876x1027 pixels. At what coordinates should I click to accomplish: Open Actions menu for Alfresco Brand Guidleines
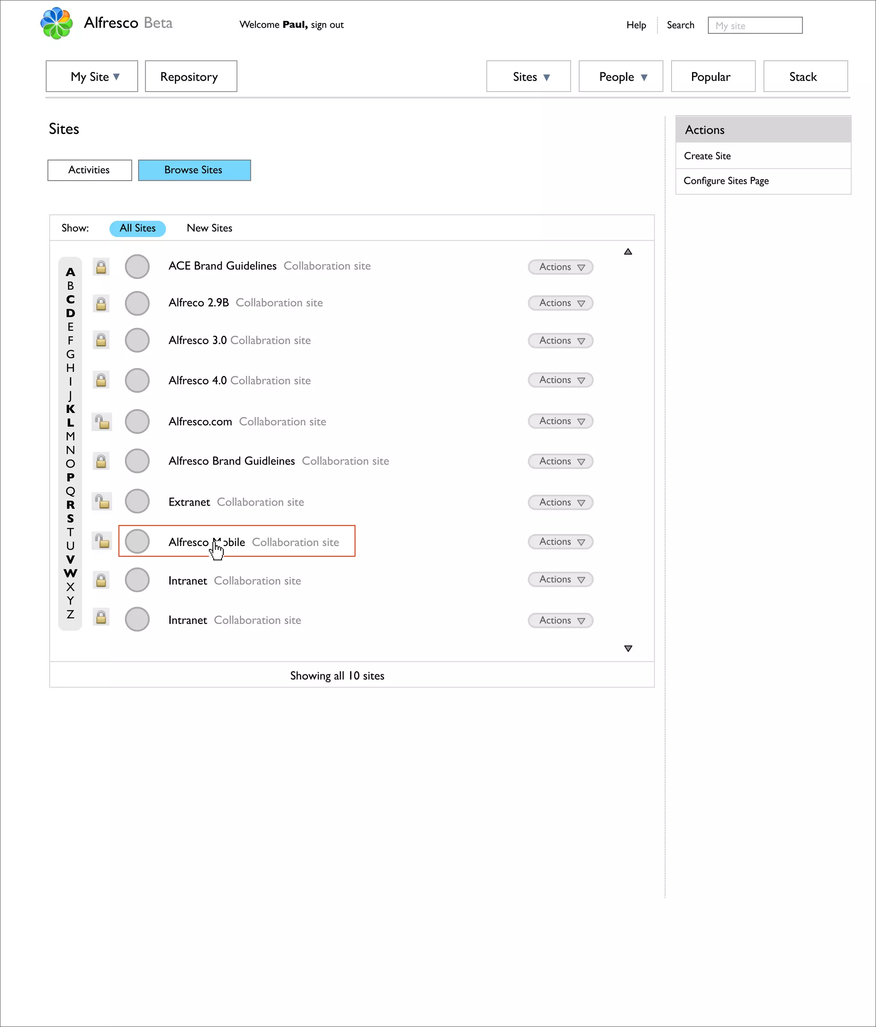[x=560, y=461]
